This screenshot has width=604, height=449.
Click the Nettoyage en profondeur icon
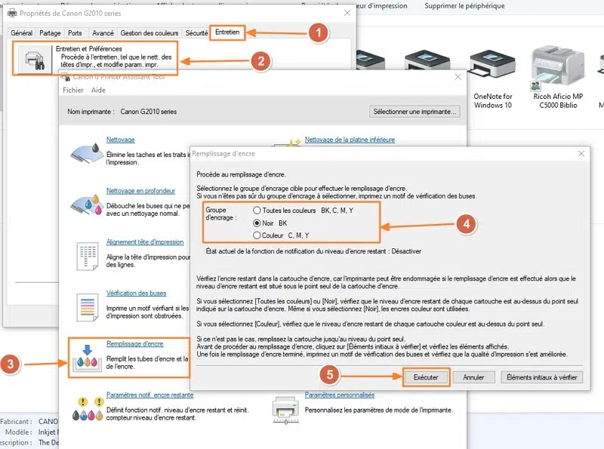[x=87, y=205]
